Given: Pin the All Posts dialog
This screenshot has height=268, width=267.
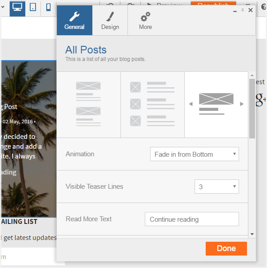Looking at the screenshot, I should [x=243, y=10].
